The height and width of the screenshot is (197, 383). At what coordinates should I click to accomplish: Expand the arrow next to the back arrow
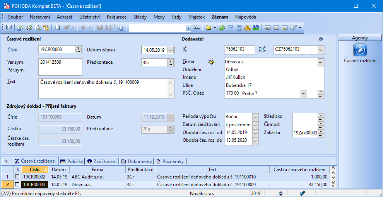tap(90, 28)
